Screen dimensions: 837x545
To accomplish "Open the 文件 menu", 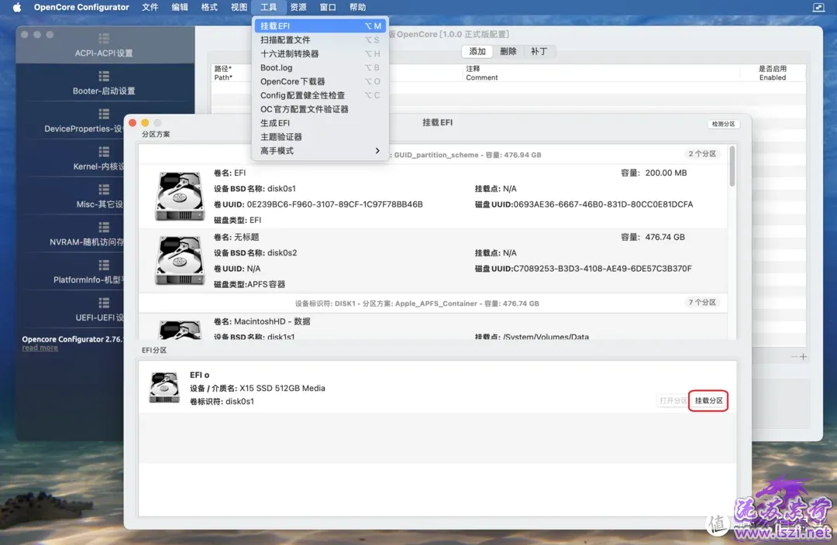I will point(150,7).
